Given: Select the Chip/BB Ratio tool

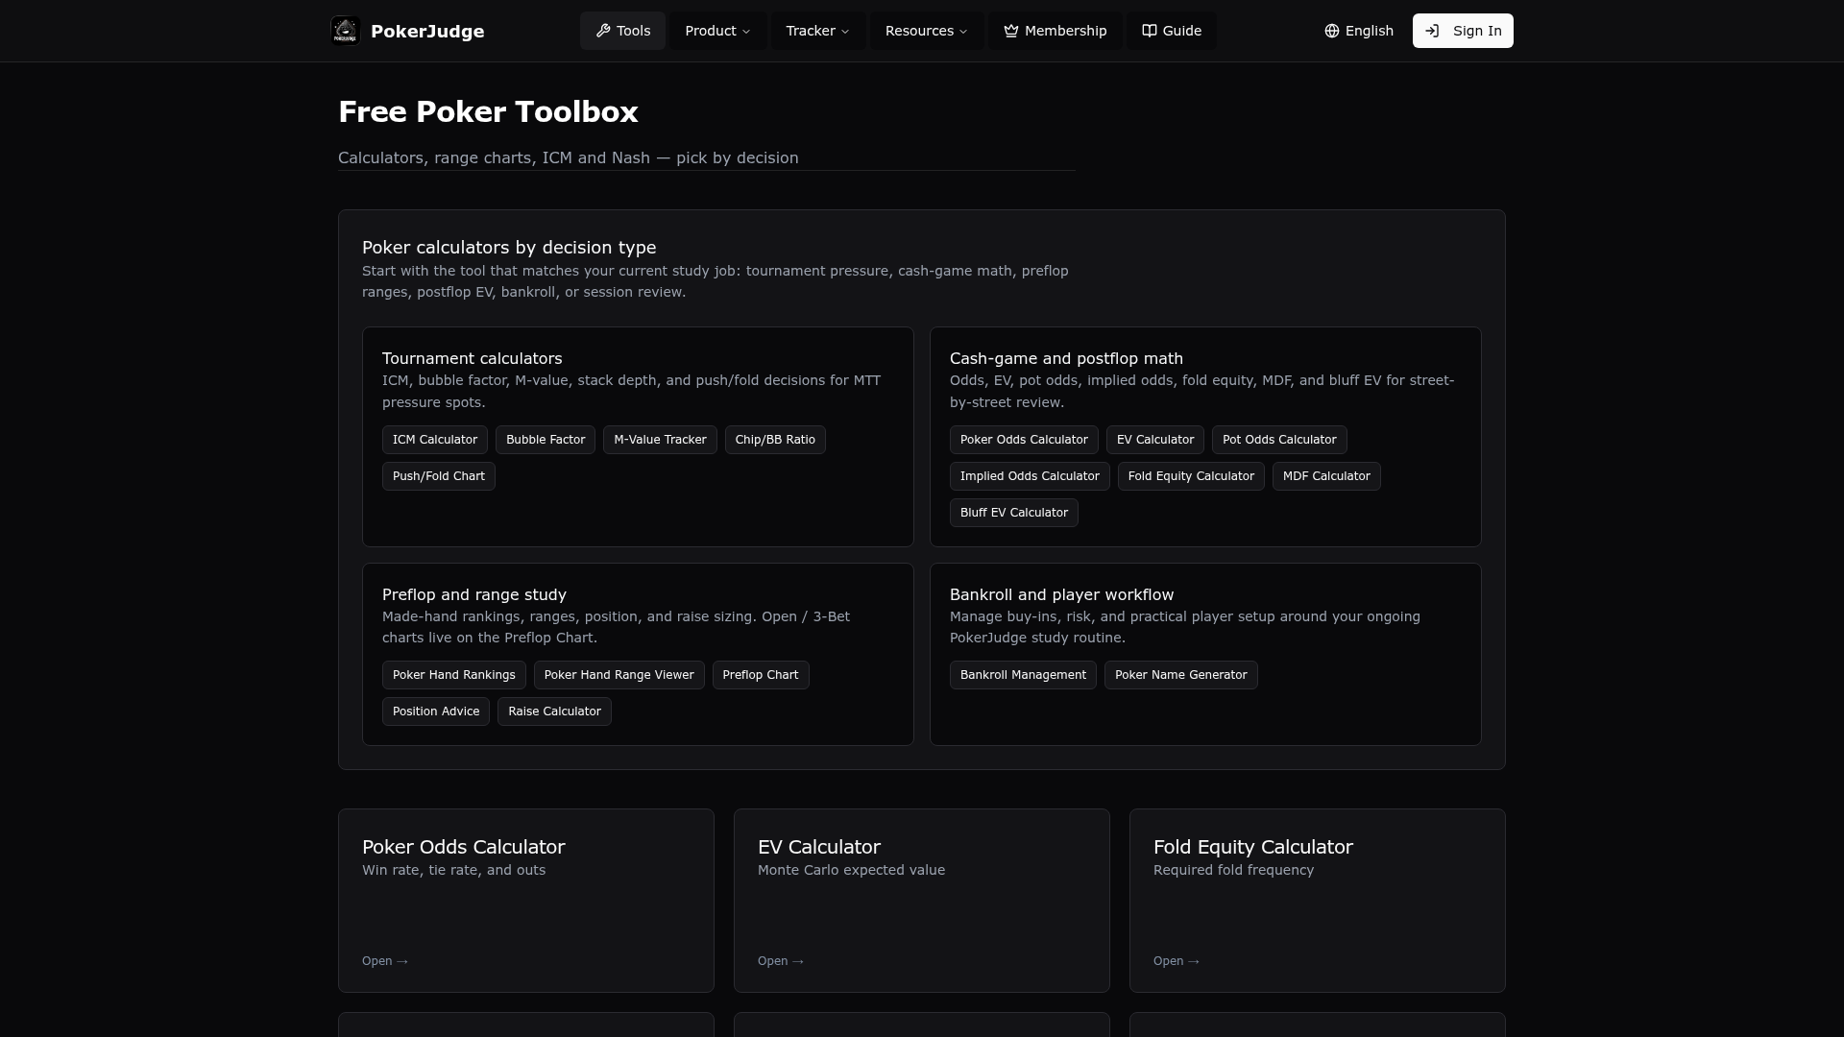Looking at the screenshot, I should [775, 440].
